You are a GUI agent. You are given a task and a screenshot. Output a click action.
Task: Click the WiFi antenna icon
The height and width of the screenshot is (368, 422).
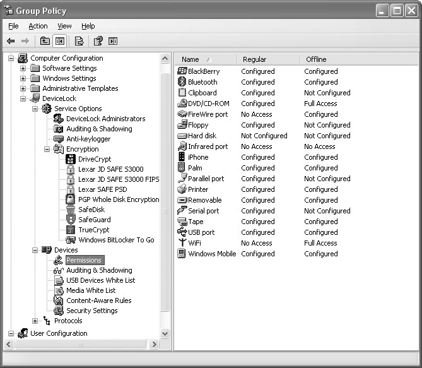click(x=182, y=242)
